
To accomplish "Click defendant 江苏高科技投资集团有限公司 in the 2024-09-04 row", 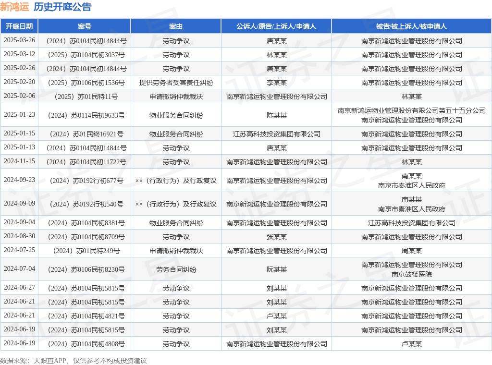I will (x=411, y=223).
